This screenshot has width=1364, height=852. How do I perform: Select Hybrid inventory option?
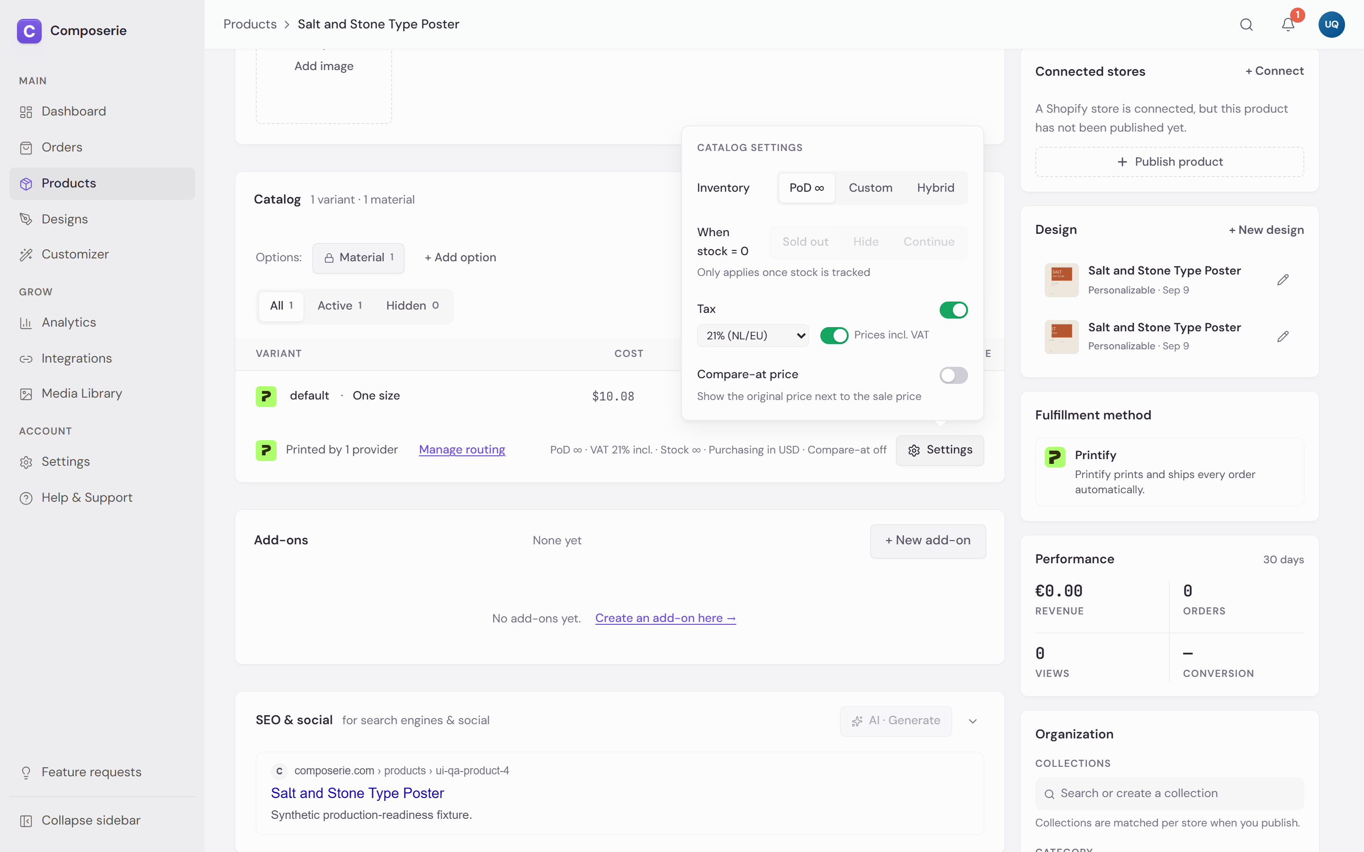pos(935,187)
